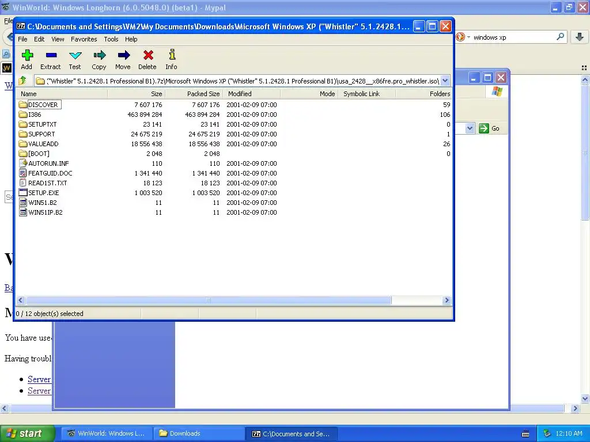Image resolution: width=590 pixels, height=442 pixels.
Task: Select the FEATGUID.DOC file icon
Action: click(23, 173)
